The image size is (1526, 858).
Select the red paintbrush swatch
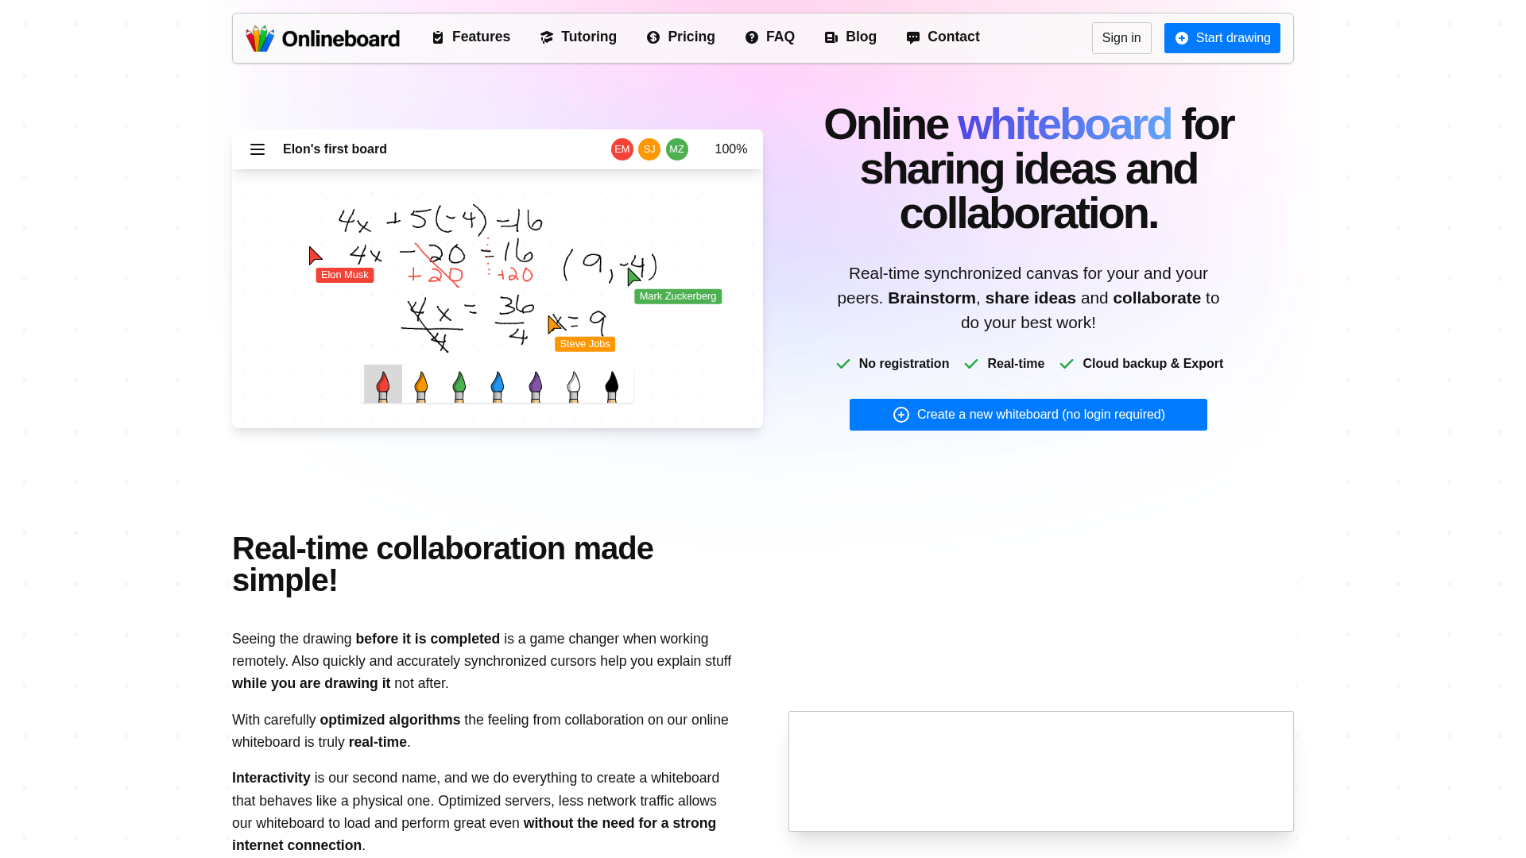382,385
